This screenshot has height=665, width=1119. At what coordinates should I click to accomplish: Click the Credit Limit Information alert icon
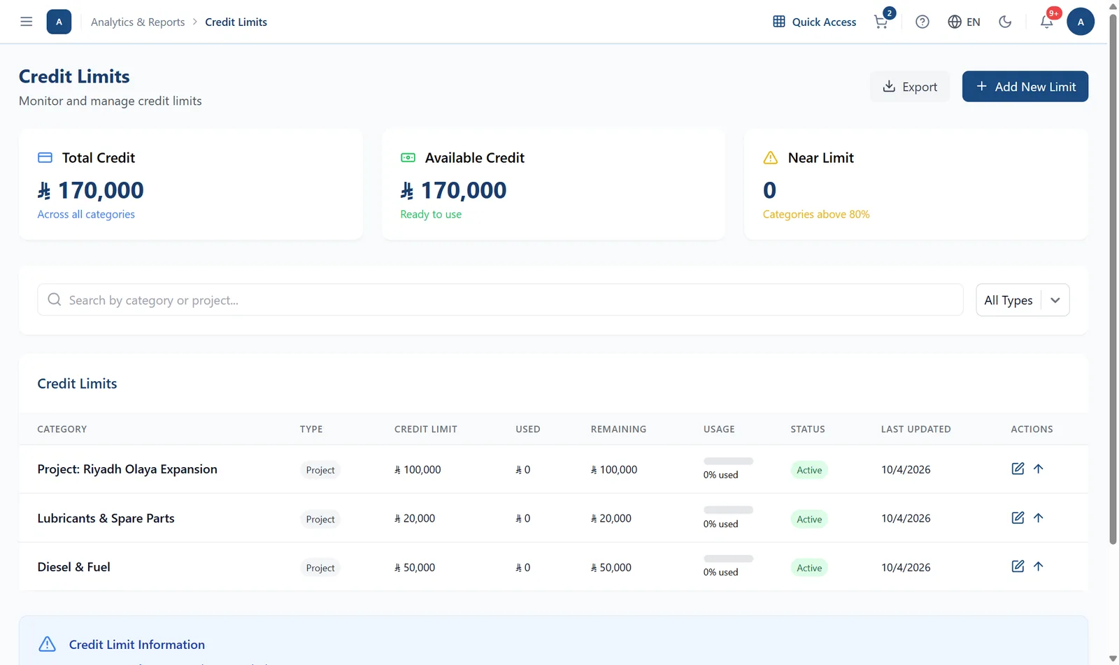coord(47,644)
